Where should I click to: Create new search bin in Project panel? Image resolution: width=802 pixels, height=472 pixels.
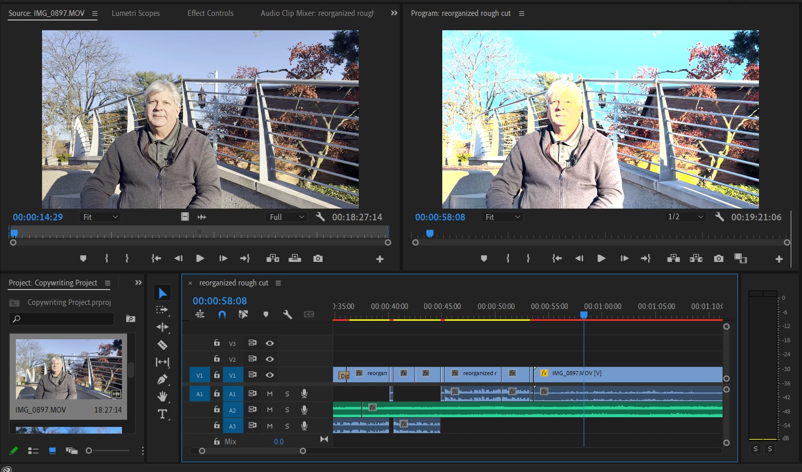(x=131, y=319)
